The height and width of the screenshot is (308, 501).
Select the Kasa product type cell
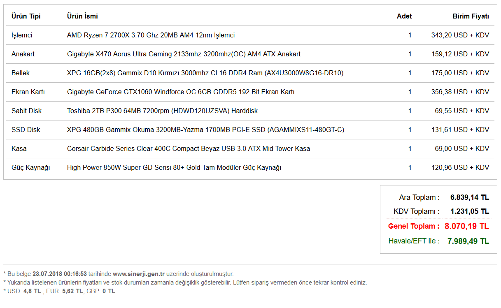19,149
